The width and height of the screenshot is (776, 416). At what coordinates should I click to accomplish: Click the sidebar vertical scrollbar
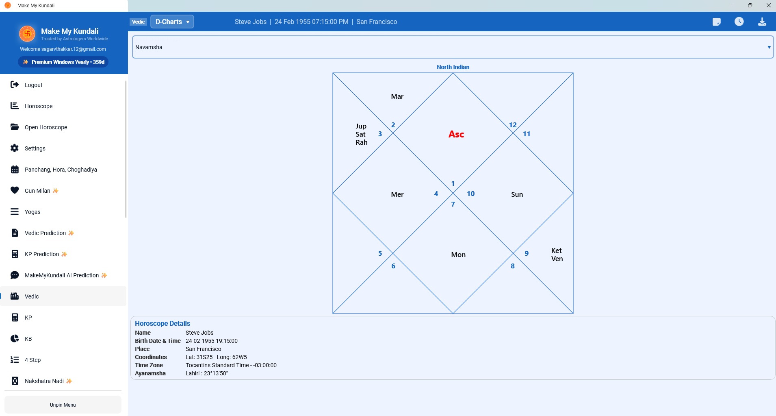tap(126, 149)
